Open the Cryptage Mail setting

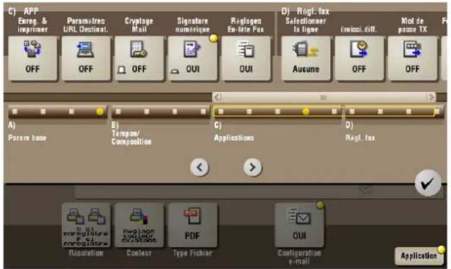(139, 58)
